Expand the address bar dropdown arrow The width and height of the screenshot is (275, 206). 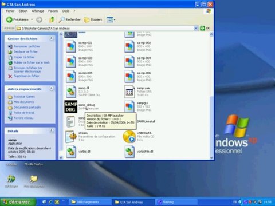point(196,28)
